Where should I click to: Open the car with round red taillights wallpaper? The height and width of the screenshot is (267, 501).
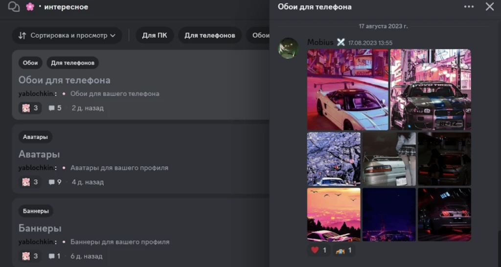[444, 214]
